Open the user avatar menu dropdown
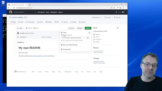This screenshot has width=162, height=91. [123, 12]
